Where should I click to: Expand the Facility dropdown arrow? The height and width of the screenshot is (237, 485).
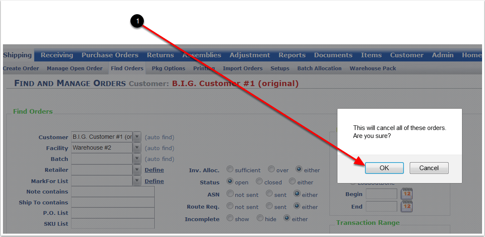coord(137,148)
